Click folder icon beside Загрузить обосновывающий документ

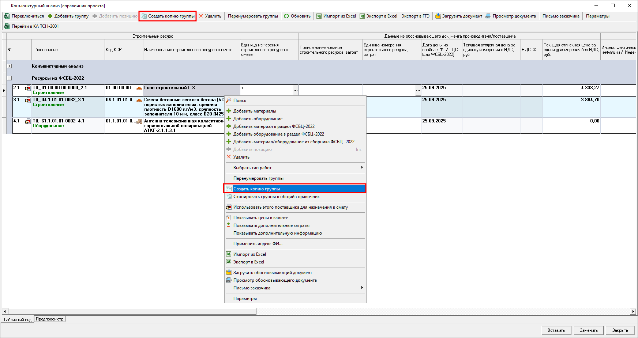click(229, 272)
